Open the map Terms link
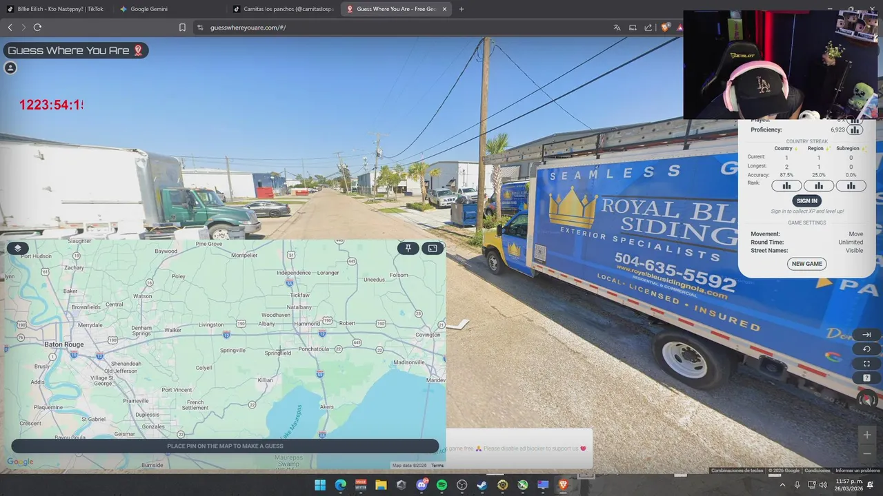The width and height of the screenshot is (883, 496). 437,466
